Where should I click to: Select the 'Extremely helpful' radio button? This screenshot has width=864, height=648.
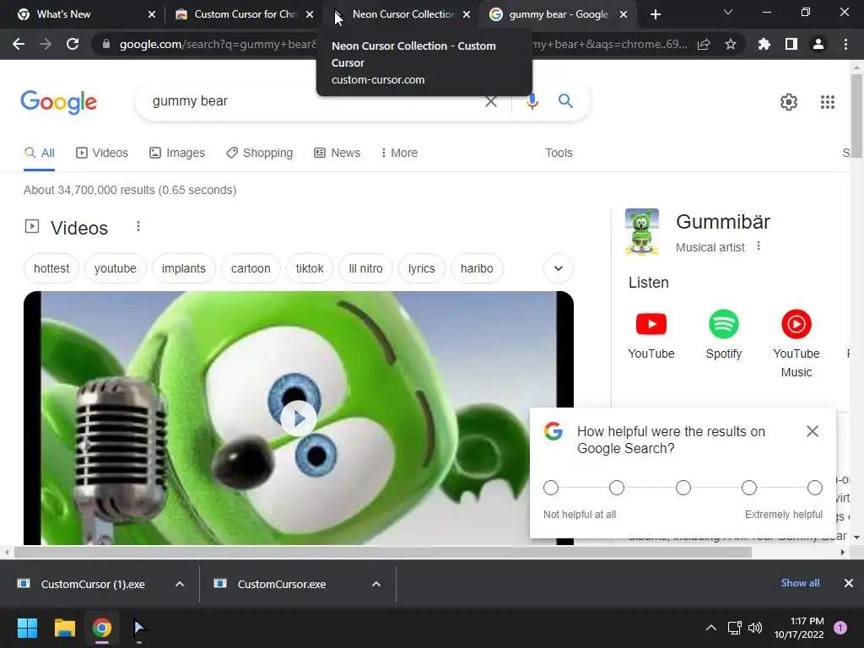coord(815,488)
